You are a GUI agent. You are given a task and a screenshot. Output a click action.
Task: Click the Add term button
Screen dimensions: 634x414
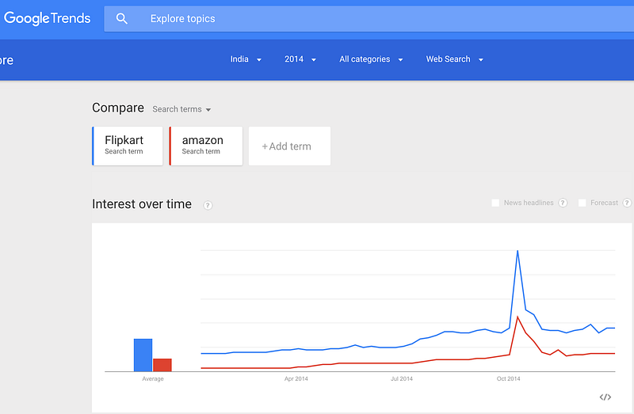tap(289, 146)
